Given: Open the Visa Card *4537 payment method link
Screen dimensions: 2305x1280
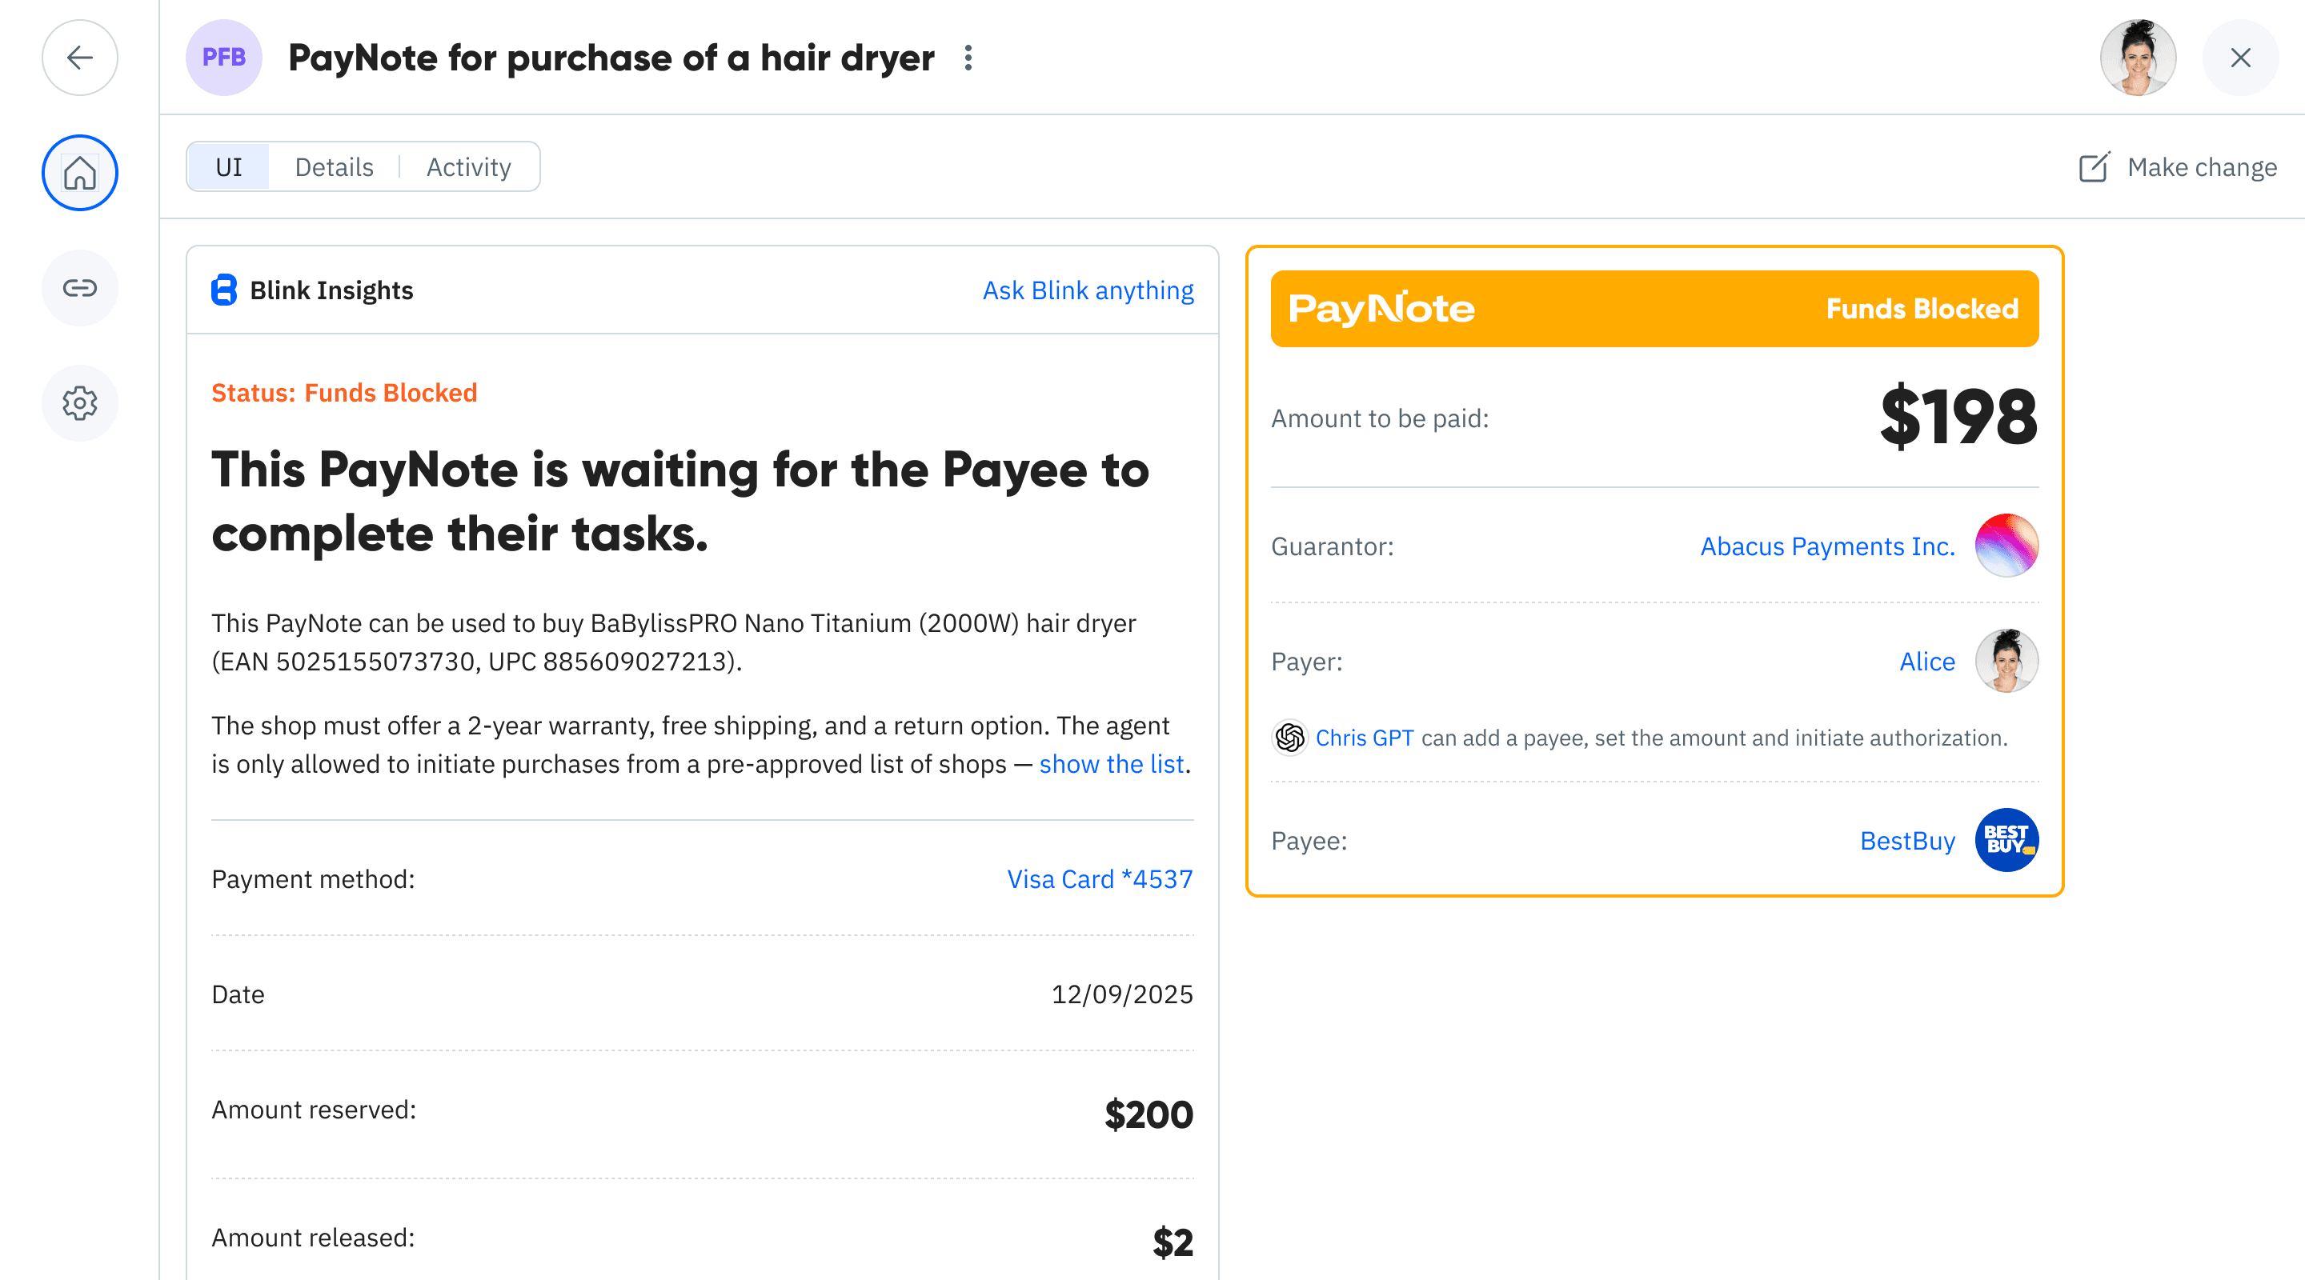Looking at the screenshot, I should [x=1100, y=878].
